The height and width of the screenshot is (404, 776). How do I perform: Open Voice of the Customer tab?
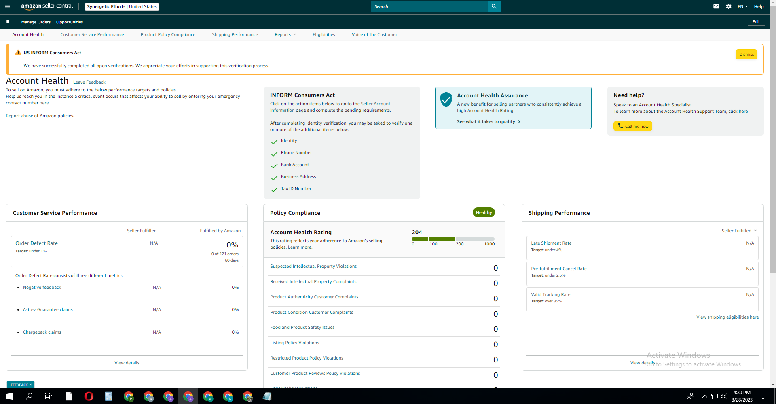[x=374, y=34]
